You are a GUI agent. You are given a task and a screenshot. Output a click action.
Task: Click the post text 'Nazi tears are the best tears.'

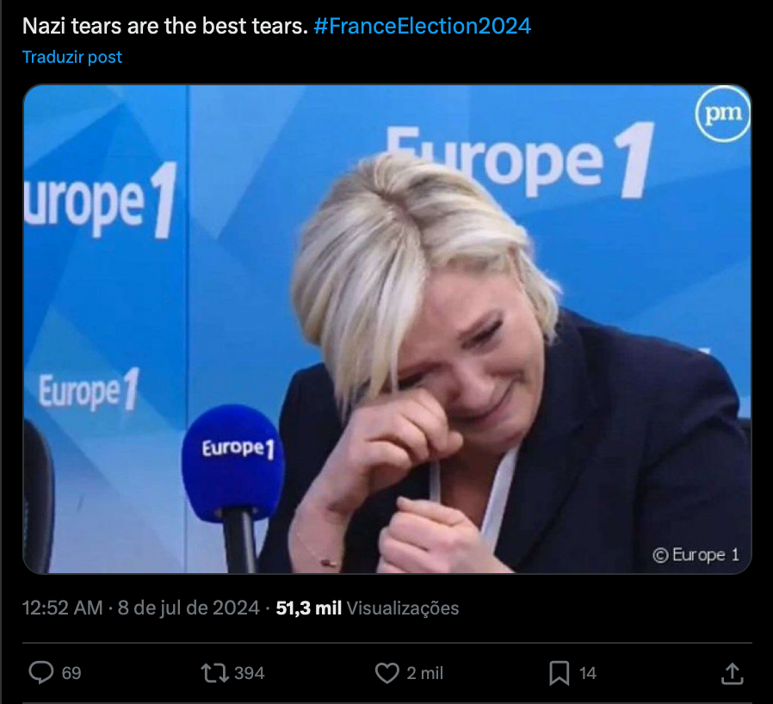click(165, 26)
